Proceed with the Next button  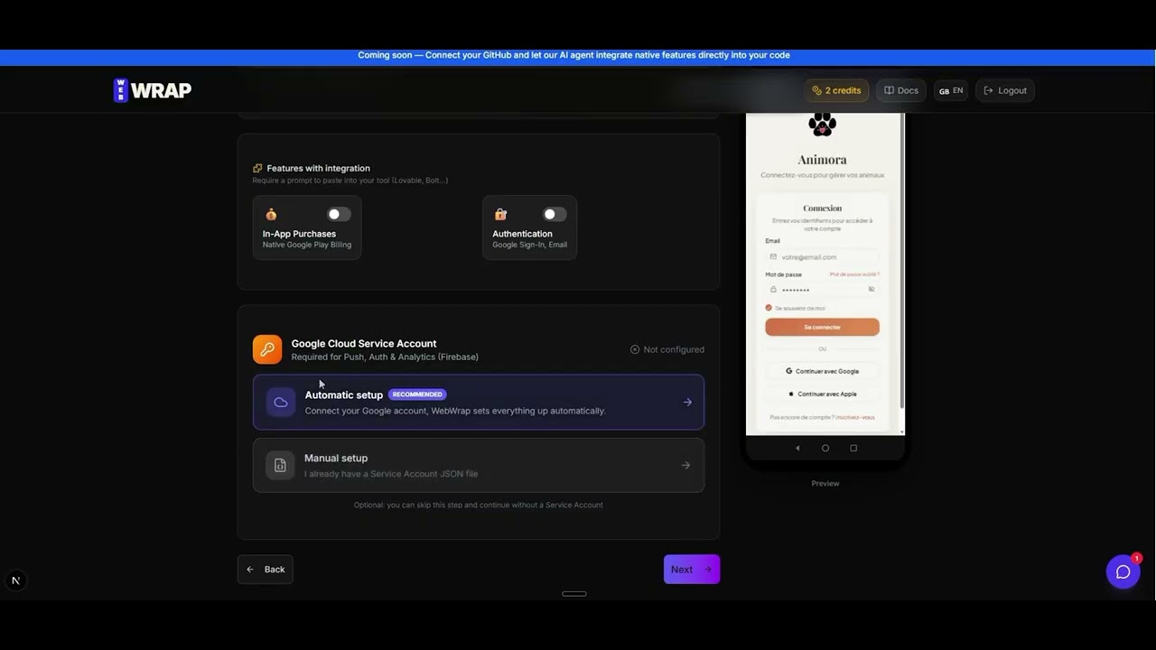tap(692, 570)
